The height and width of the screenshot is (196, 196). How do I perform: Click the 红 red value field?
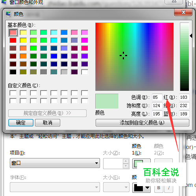184,97
